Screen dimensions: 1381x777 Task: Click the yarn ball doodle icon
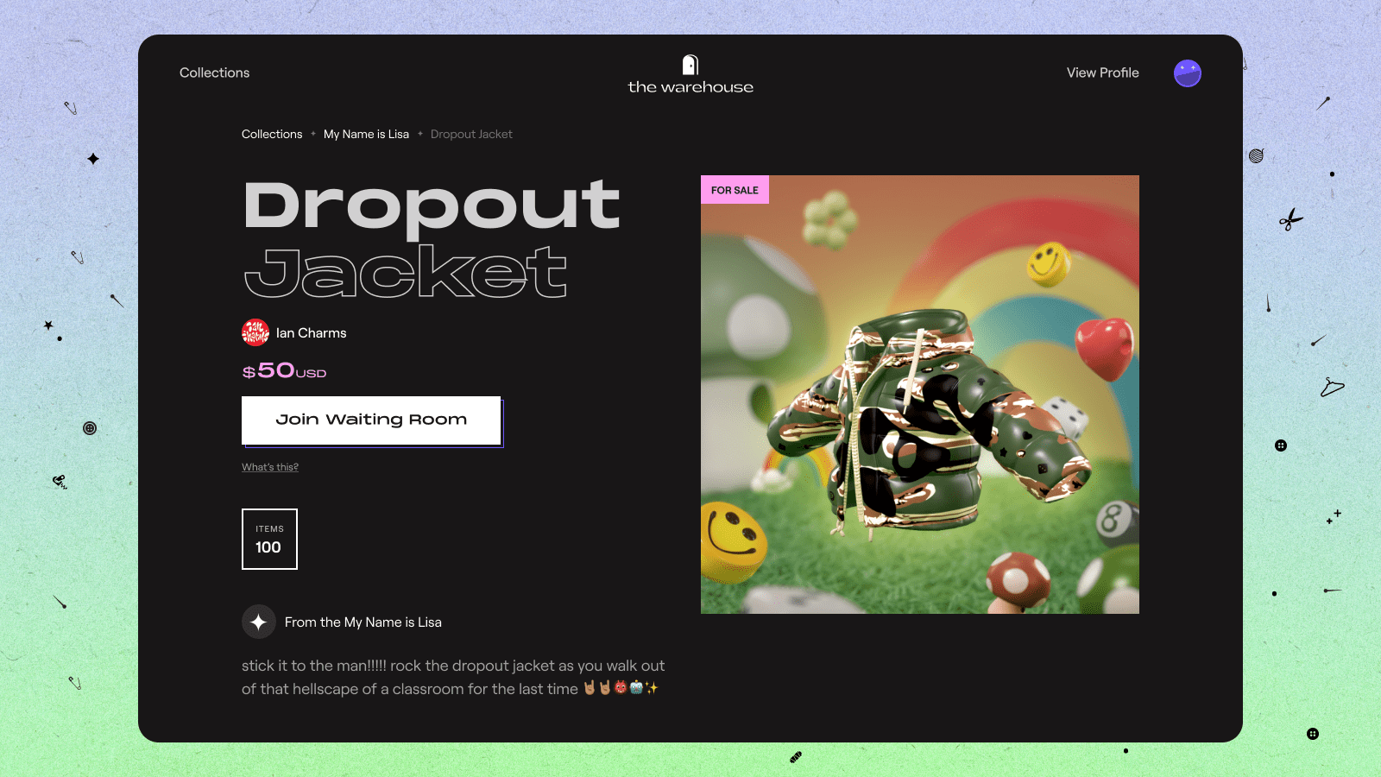(x=1256, y=155)
